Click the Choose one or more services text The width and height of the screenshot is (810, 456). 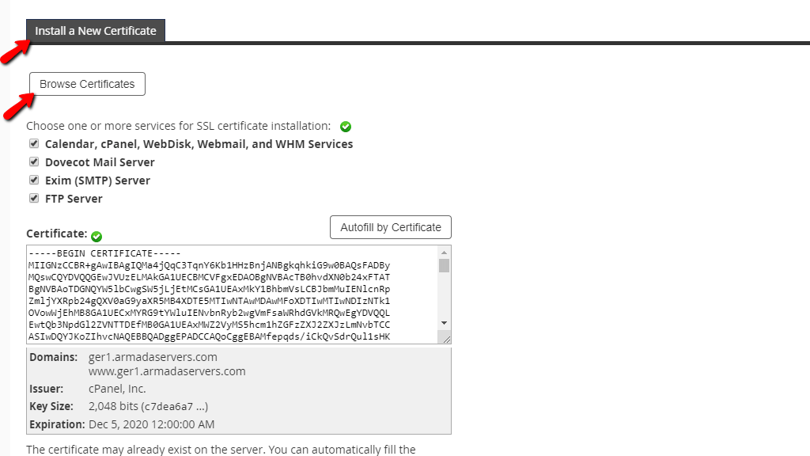(x=179, y=126)
